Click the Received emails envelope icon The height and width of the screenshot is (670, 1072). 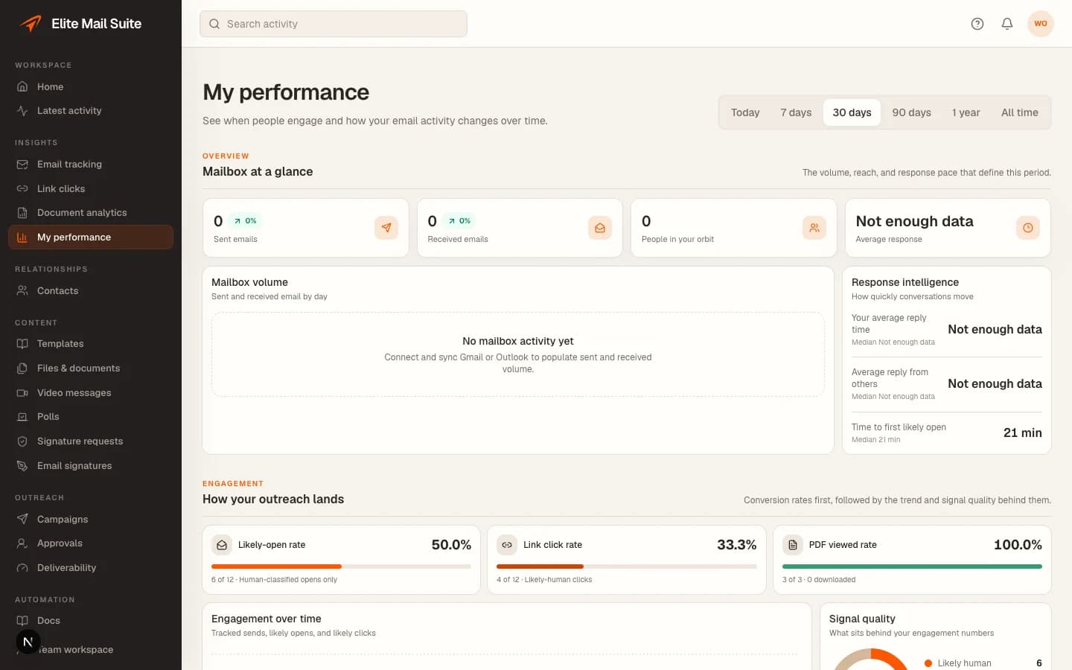600,228
